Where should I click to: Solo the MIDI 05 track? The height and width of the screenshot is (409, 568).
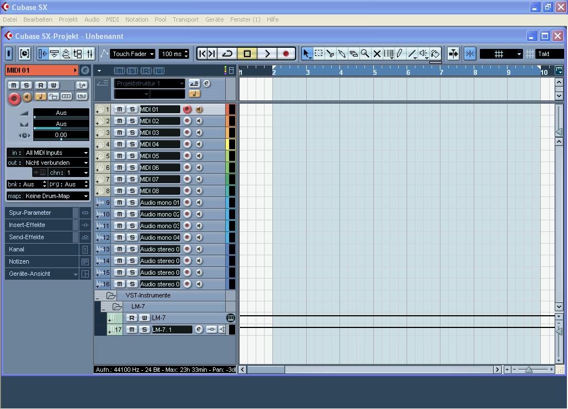coord(132,156)
